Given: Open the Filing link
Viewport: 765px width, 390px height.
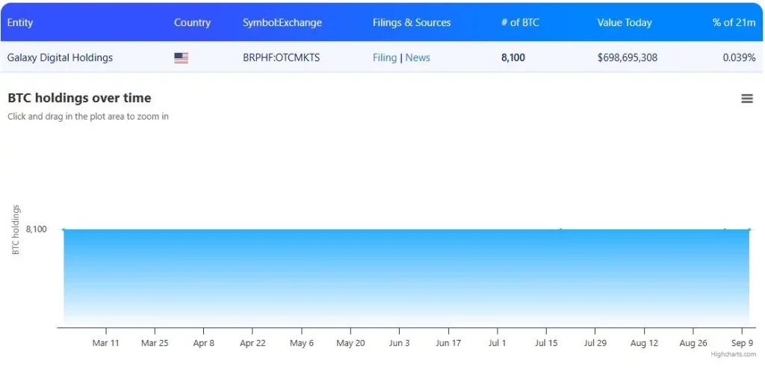Looking at the screenshot, I should click(385, 58).
